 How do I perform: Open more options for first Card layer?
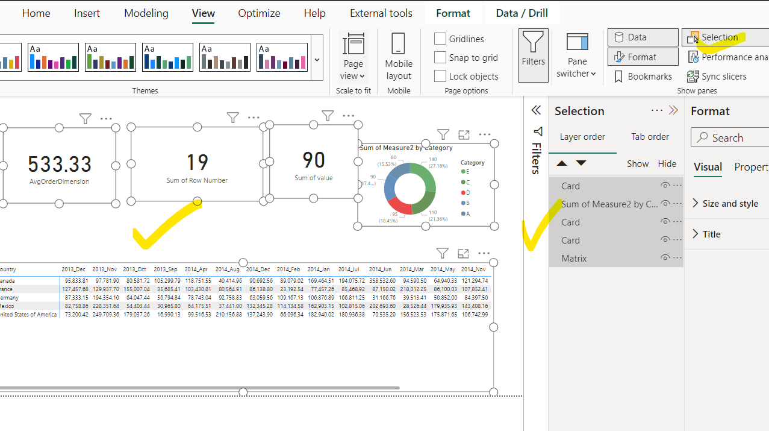677,186
